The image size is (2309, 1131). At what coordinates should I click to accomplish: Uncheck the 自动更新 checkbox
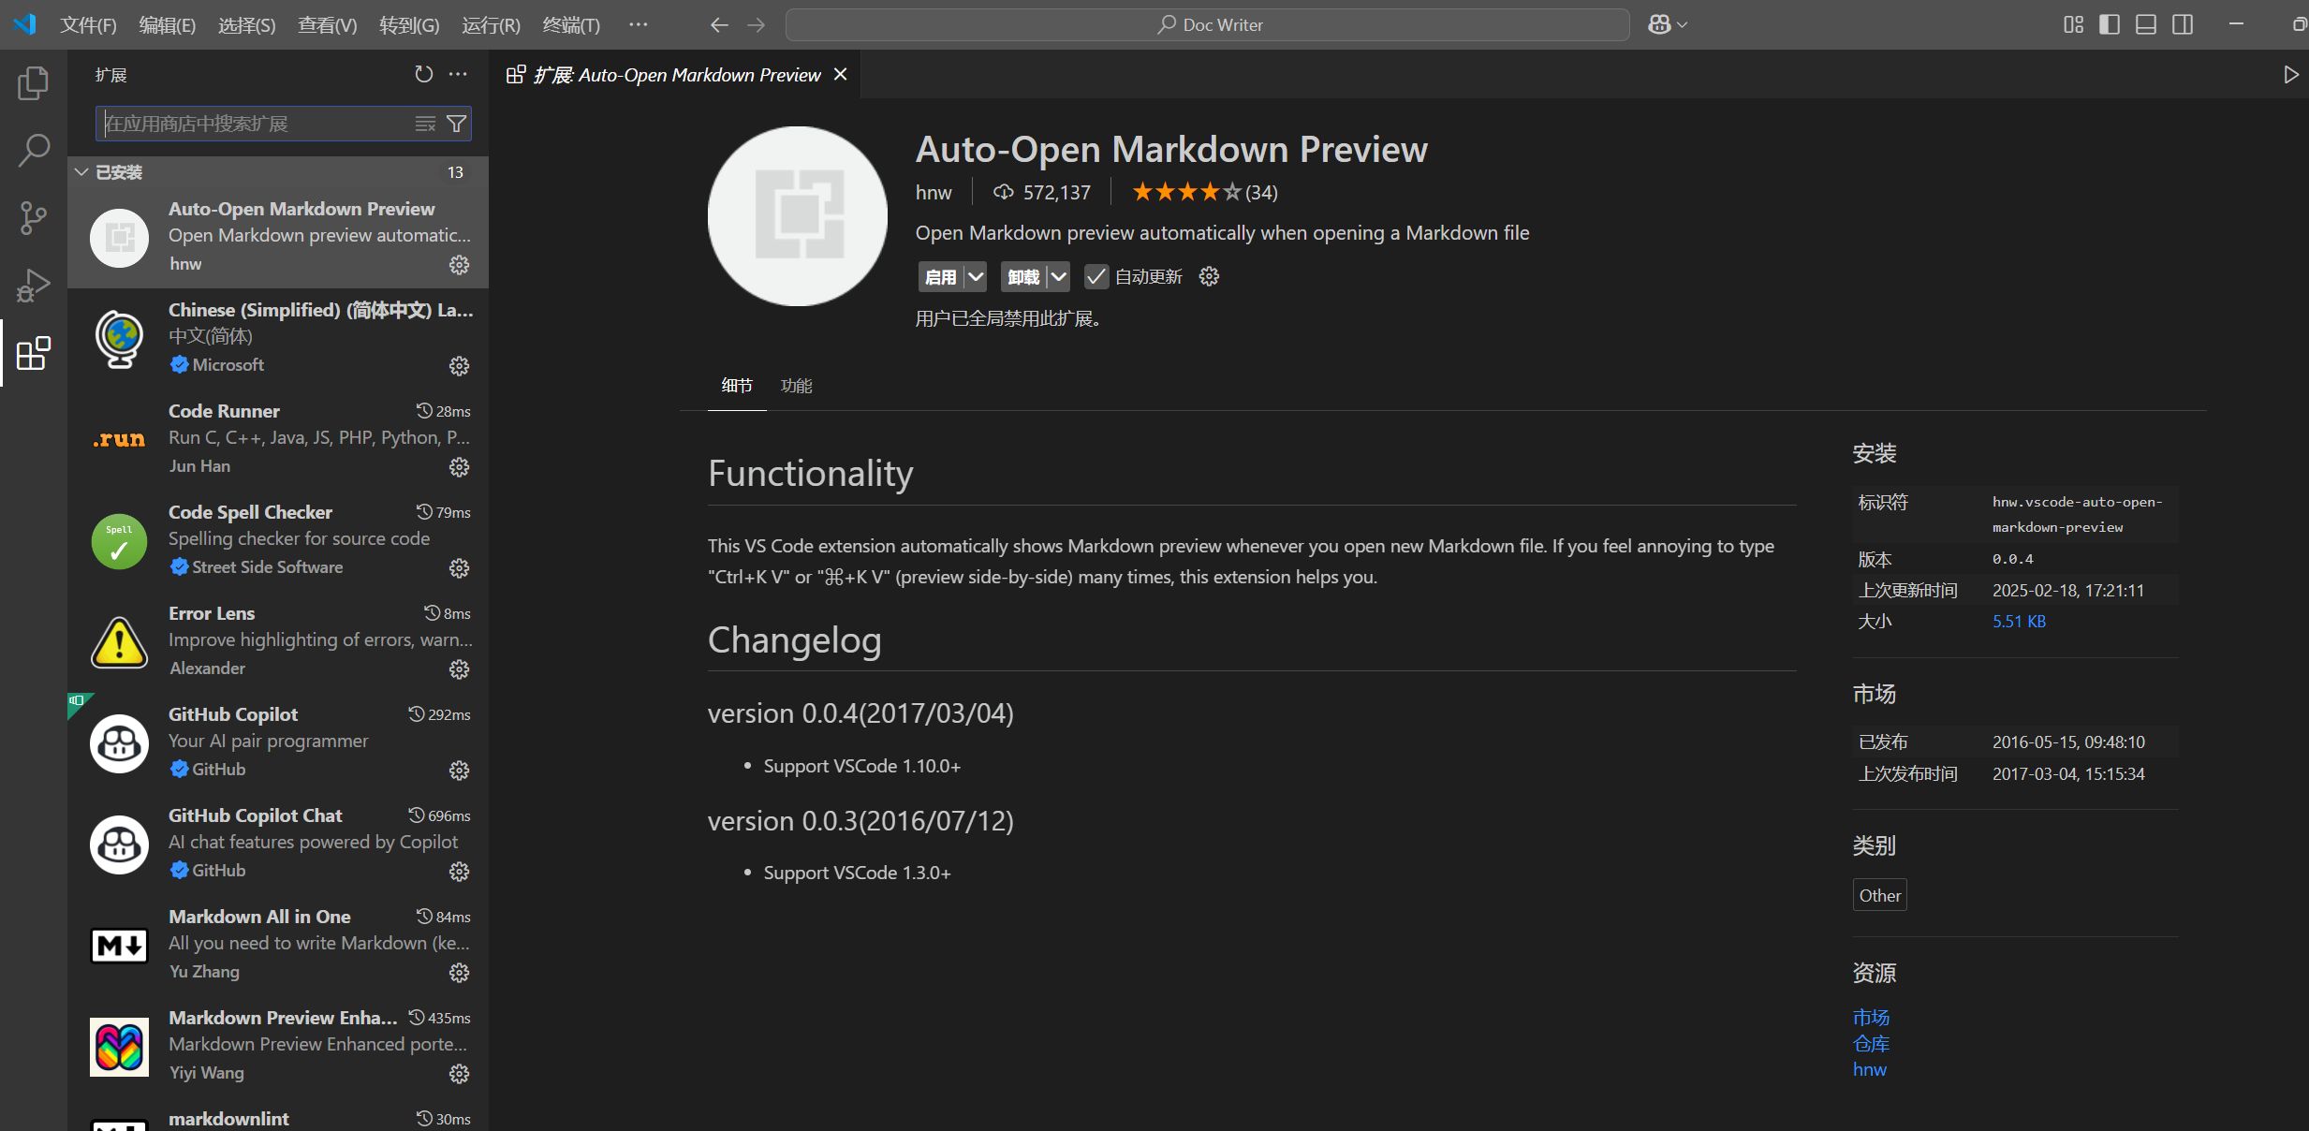1097,276
